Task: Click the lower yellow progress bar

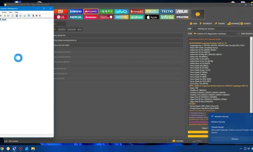Action: [198, 136]
